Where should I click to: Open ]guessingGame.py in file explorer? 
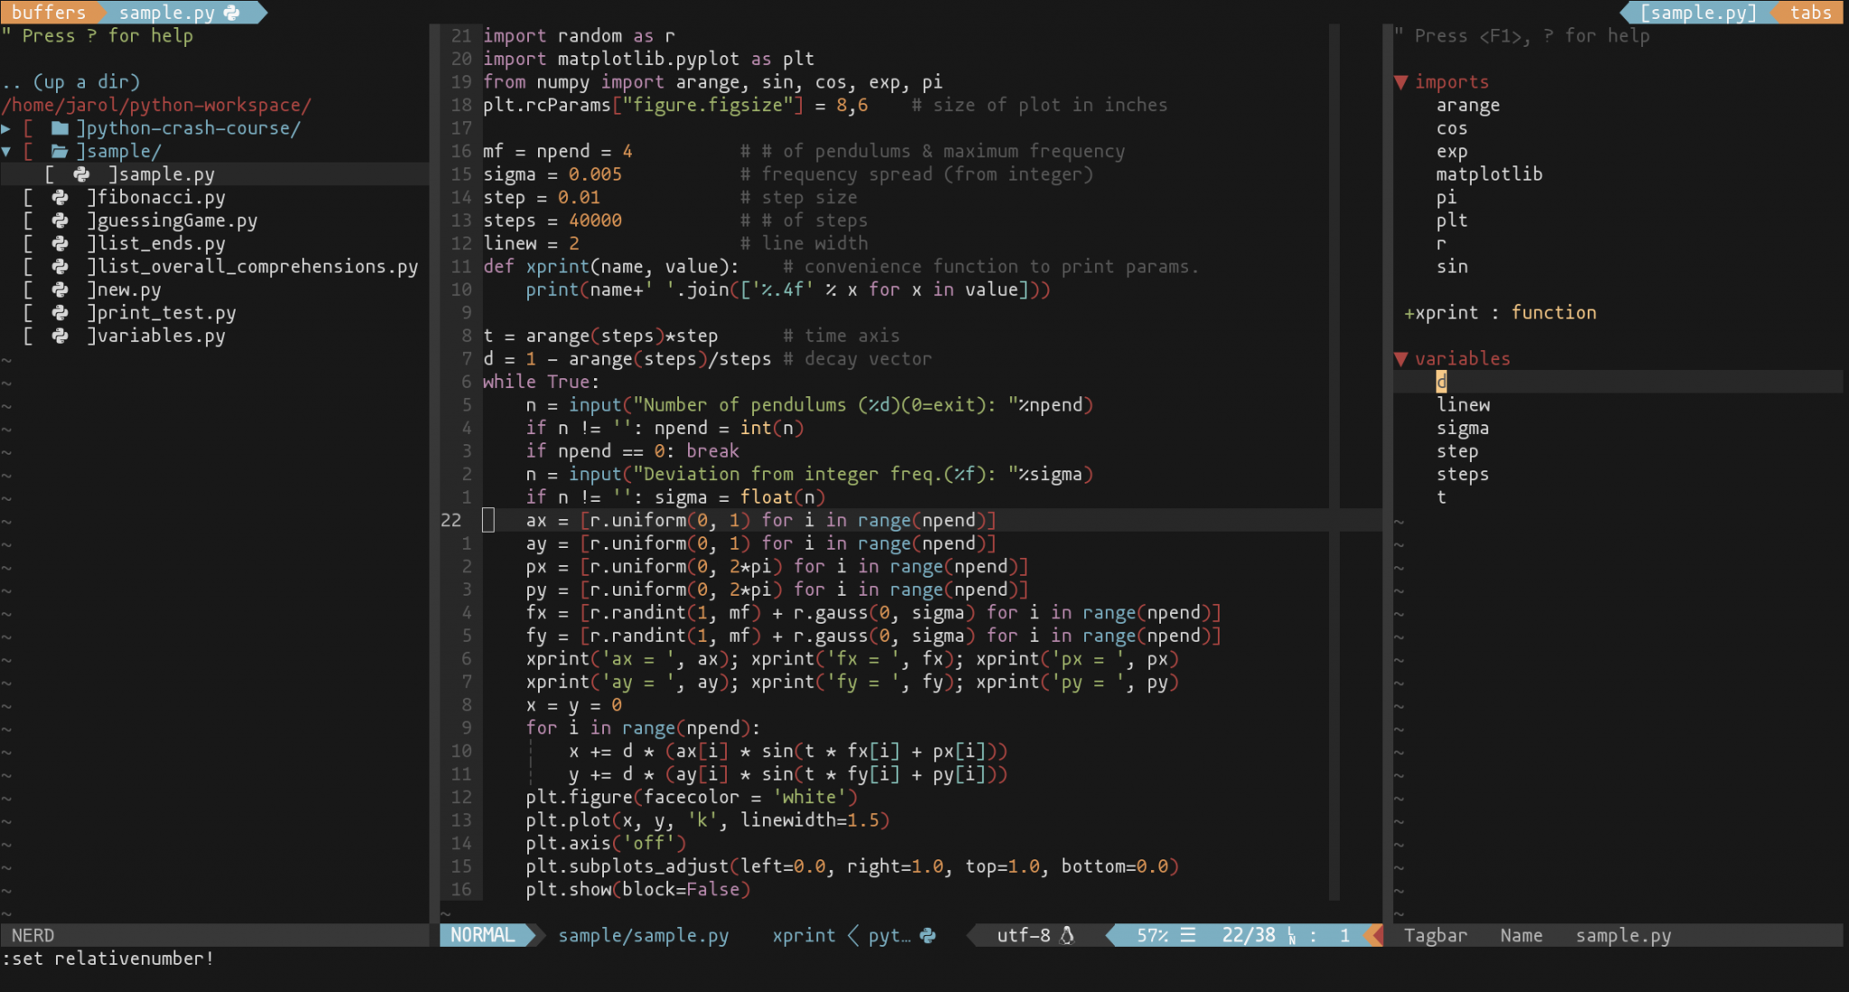pos(172,219)
